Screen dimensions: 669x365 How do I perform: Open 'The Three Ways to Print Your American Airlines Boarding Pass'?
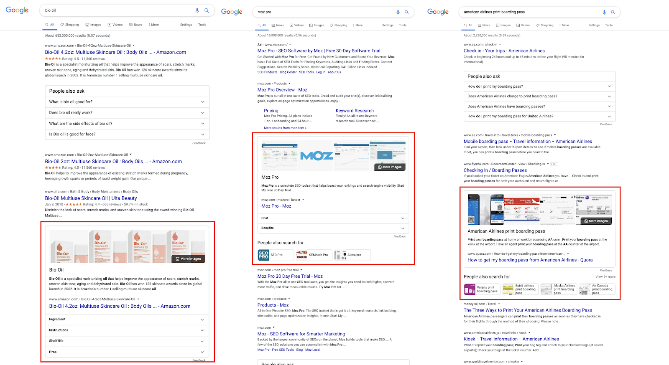click(x=528, y=310)
